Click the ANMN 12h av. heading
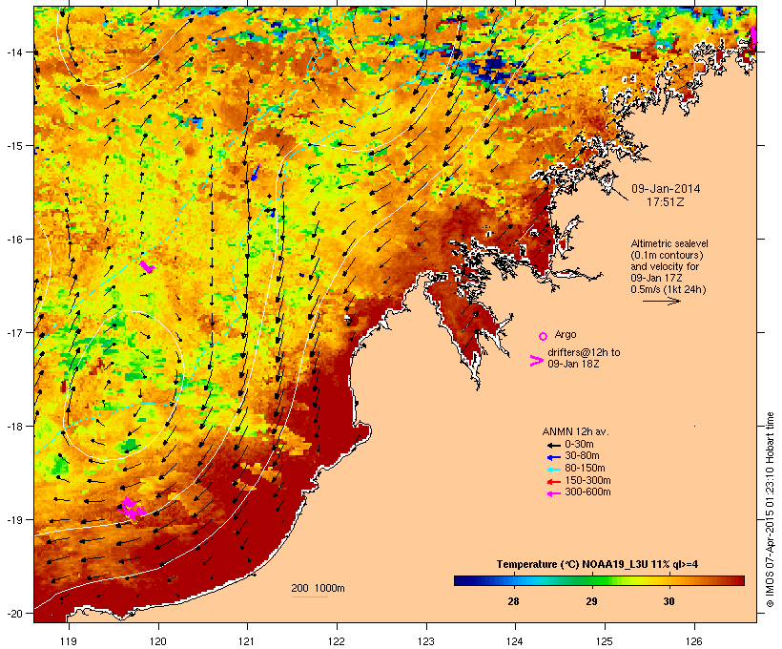Image resolution: width=782 pixels, height=649 pixels. (x=575, y=431)
